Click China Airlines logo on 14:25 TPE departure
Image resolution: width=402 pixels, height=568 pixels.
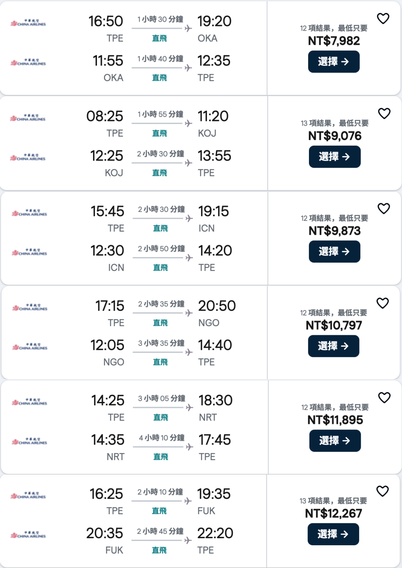pyautogui.click(x=29, y=402)
